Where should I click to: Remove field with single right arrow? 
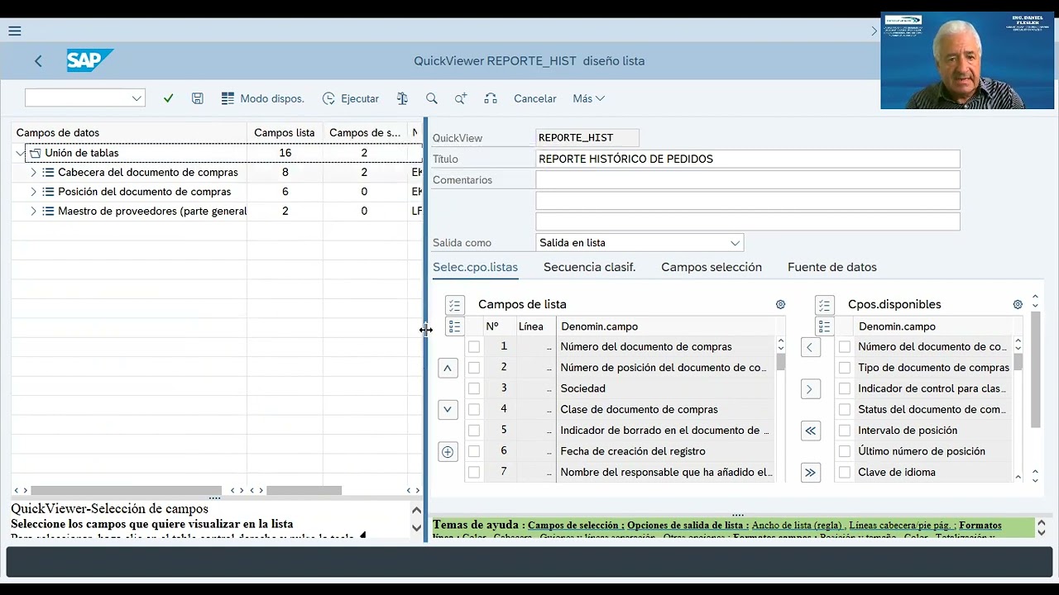[x=810, y=389]
